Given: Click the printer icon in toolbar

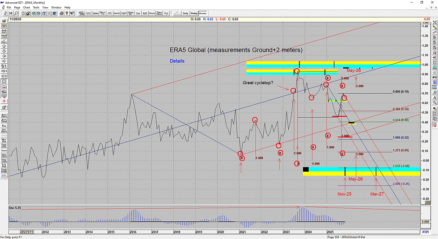Looking at the screenshot, I should pos(62,13).
